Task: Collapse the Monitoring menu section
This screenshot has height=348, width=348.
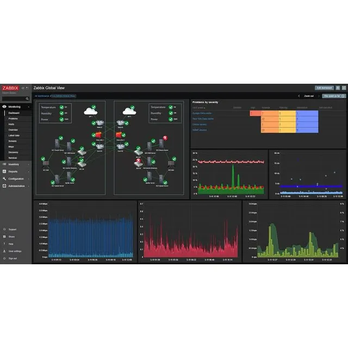Action: tap(28, 107)
